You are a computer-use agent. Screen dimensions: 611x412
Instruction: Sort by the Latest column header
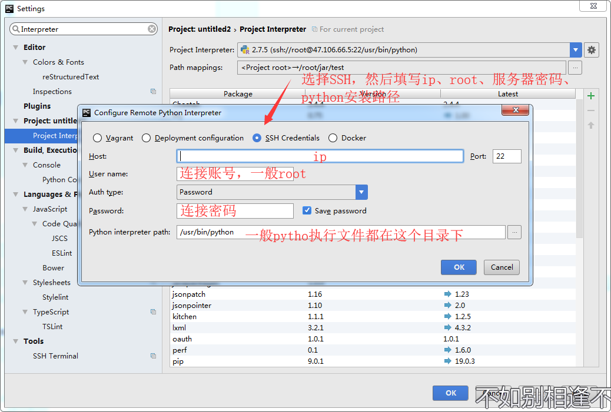coord(508,94)
